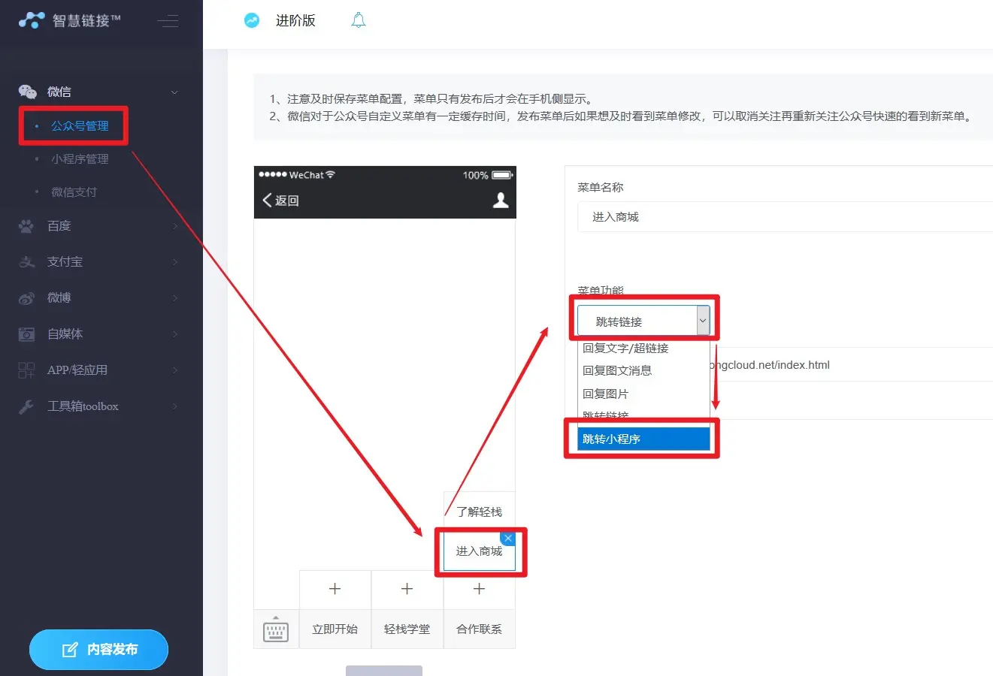Image resolution: width=993 pixels, height=676 pixels.
Task: Click the 进阶版 blue chart icon
Action: tap(252, 20)
